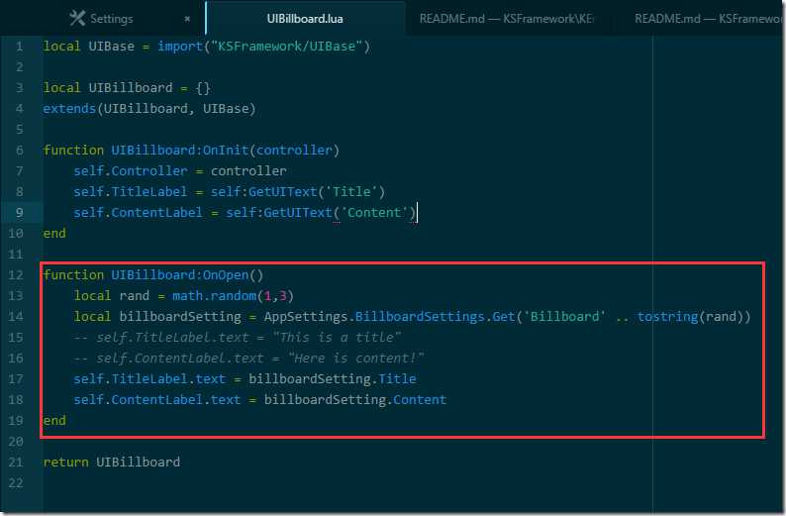The height and width of the screenshot is (516, 786).
Task: Click the end keyword on line 19
Action: (x=54, y=421)
